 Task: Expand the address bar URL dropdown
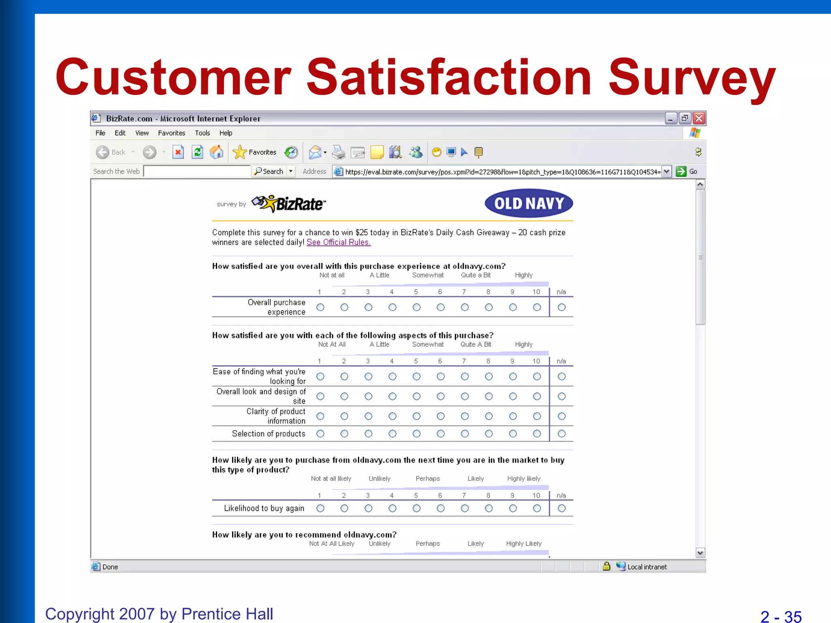666,172
